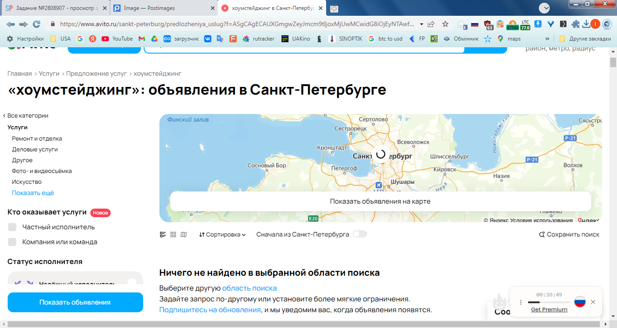Viewport: 617px width, 328px height.
Task: Switch to grid view of results
Action: tap(173, 235)
